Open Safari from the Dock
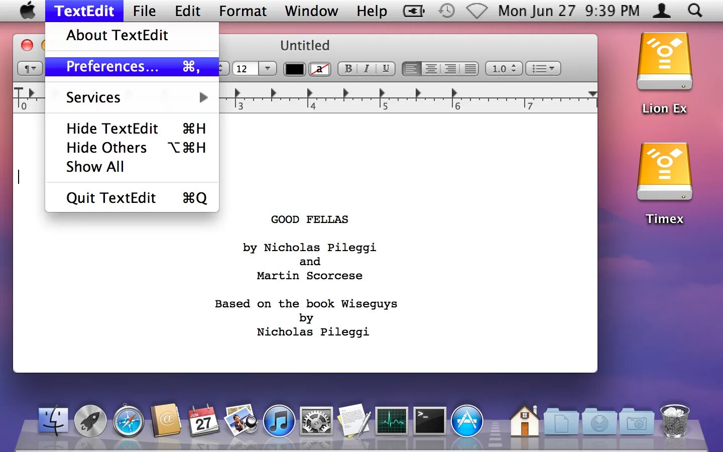723x452 pixels. (129, 421)
